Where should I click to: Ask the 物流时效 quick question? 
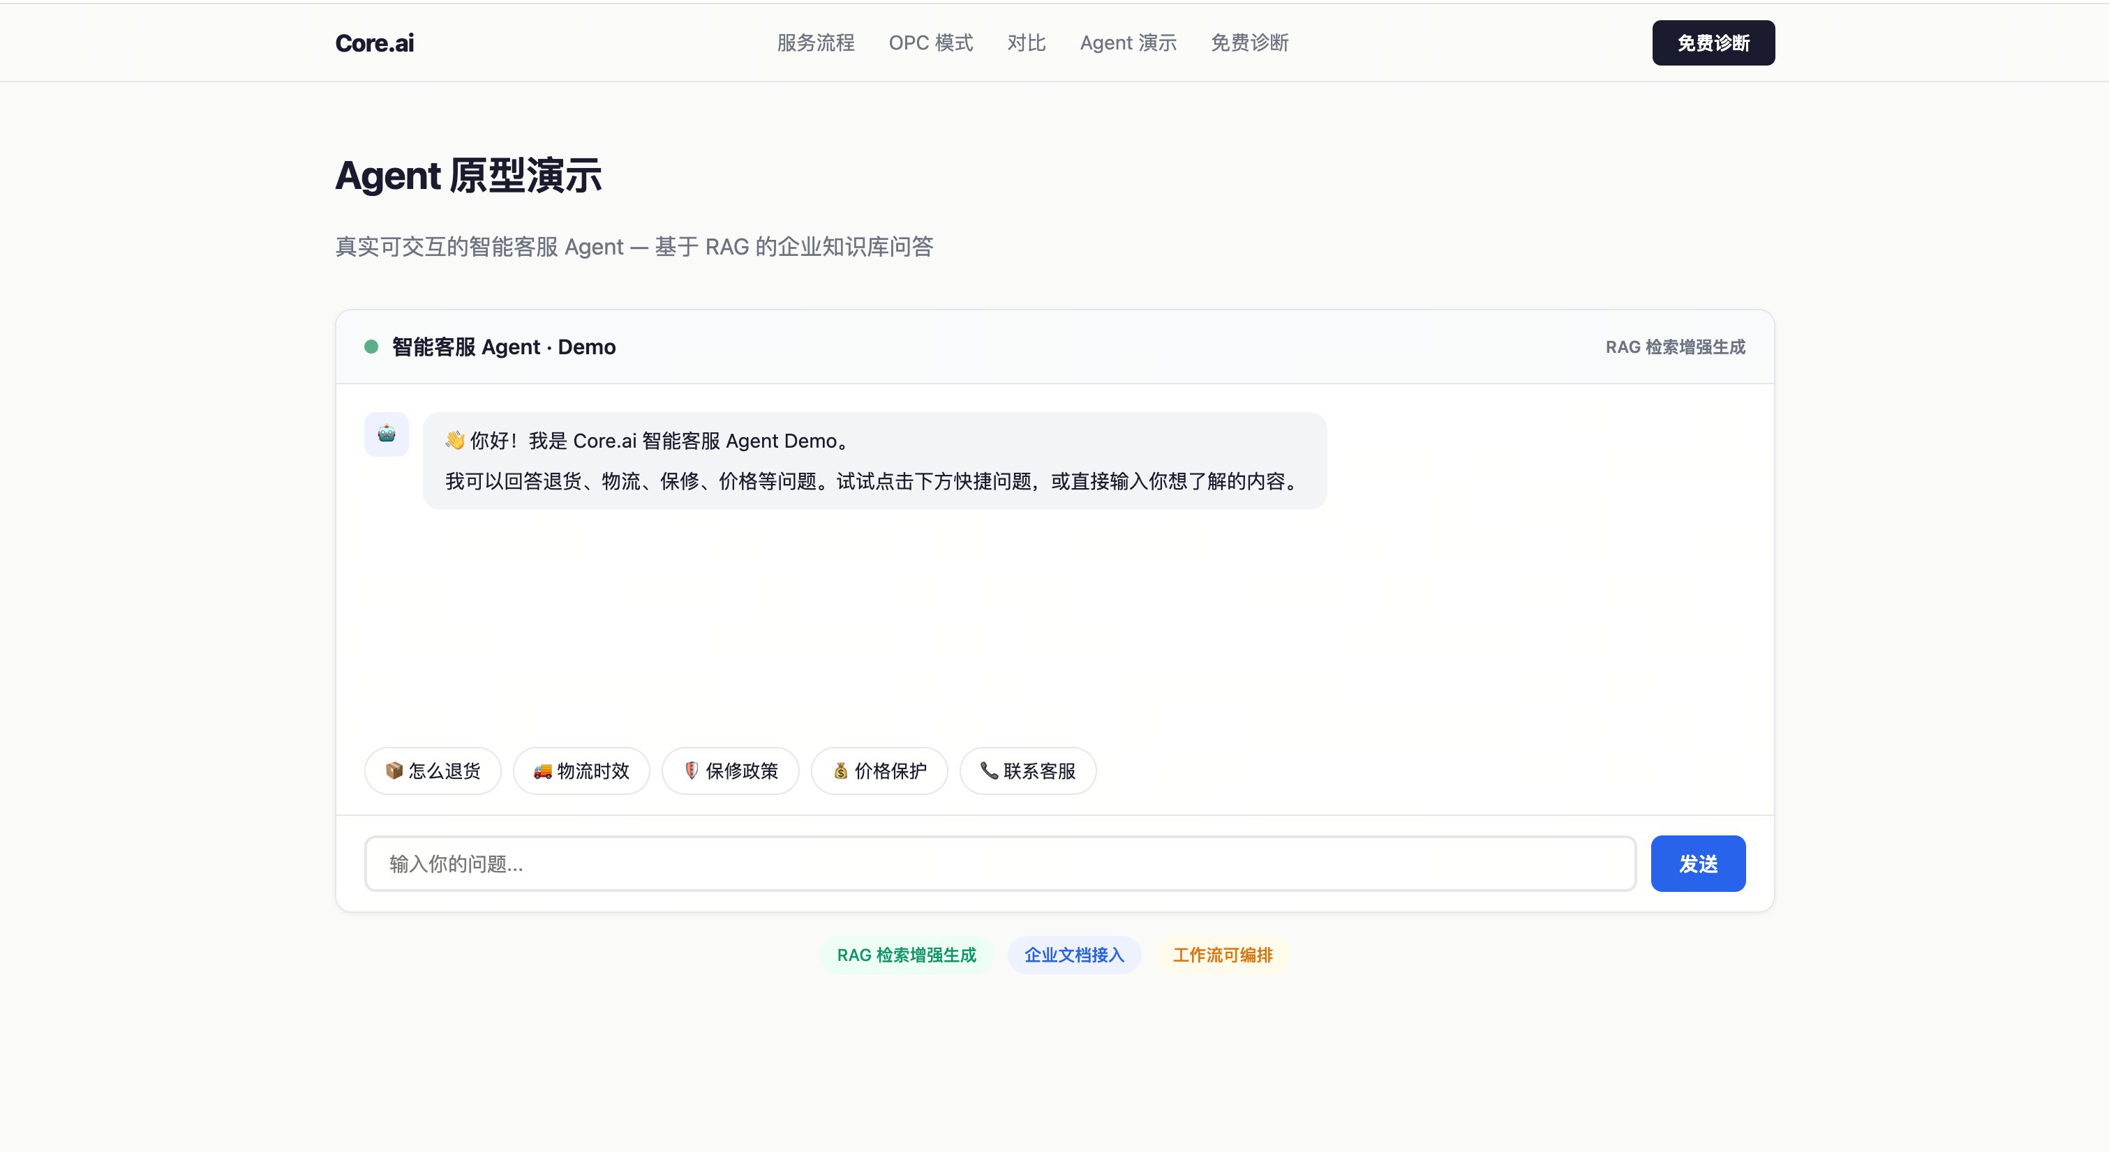coord(581,771)
